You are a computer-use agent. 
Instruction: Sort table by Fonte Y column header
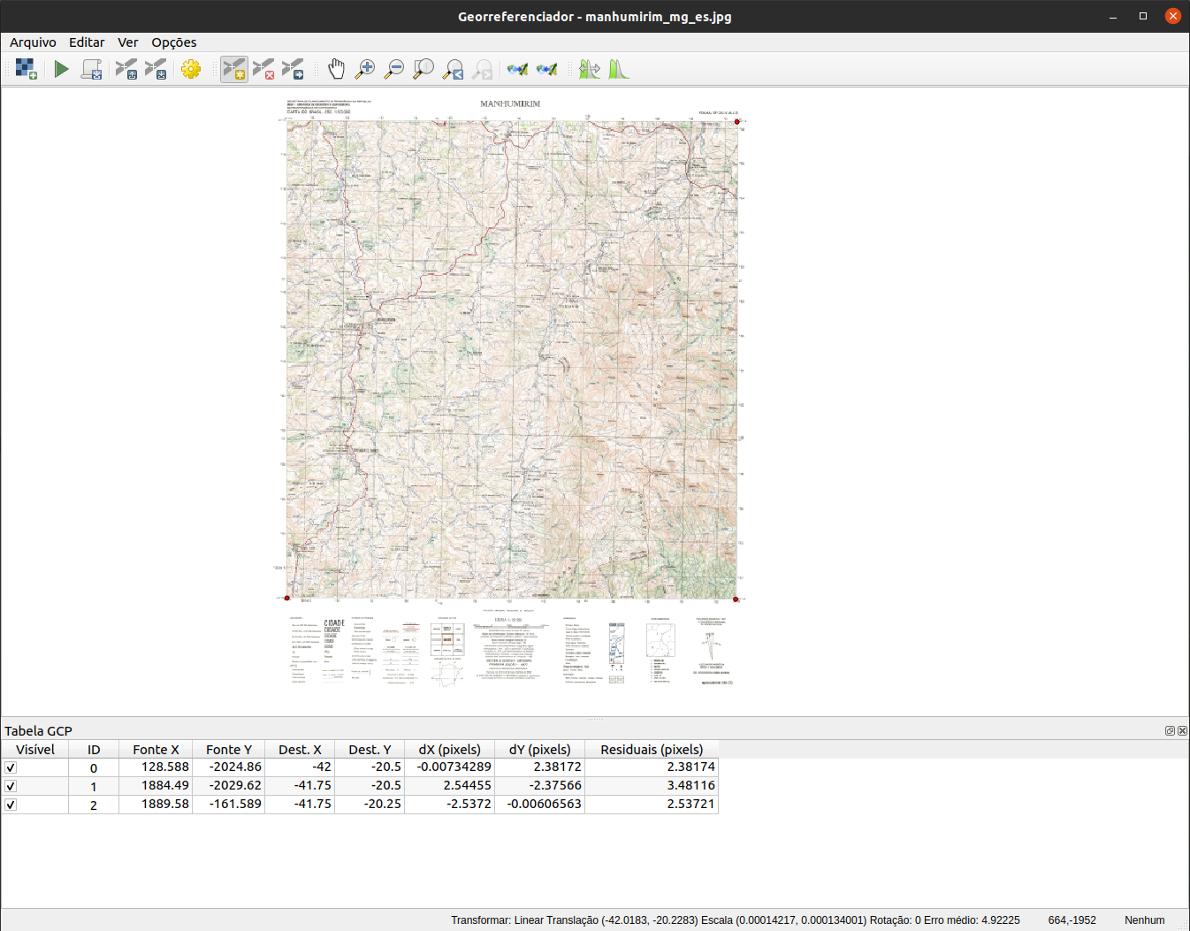229,749
